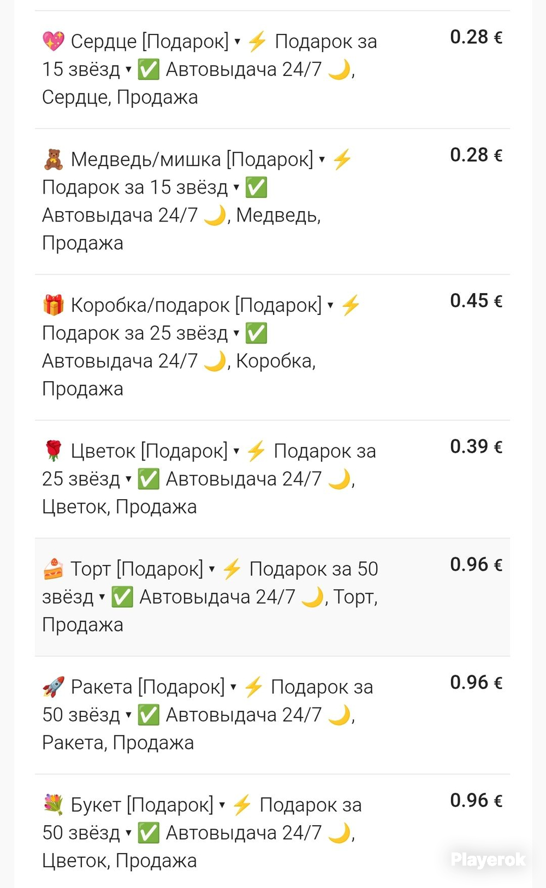Image resolution: width=546 pixels, height=888 pixels.
Task: Click the small triangle after Букет [Подарок]
Action: click(x=222, y=805)
